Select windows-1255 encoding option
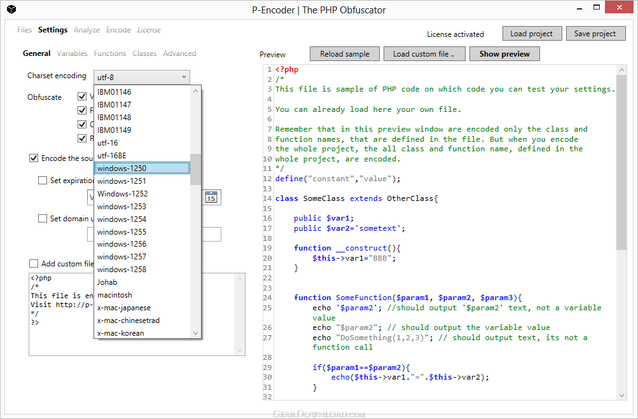The height and width of the screenshot is (419, 638). 142,232
